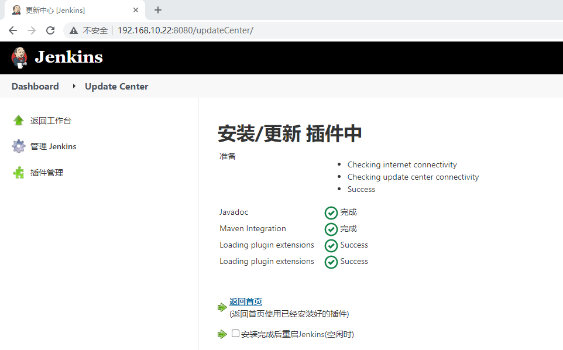Click the green check icon beside Javadoc

coord(331,213)
